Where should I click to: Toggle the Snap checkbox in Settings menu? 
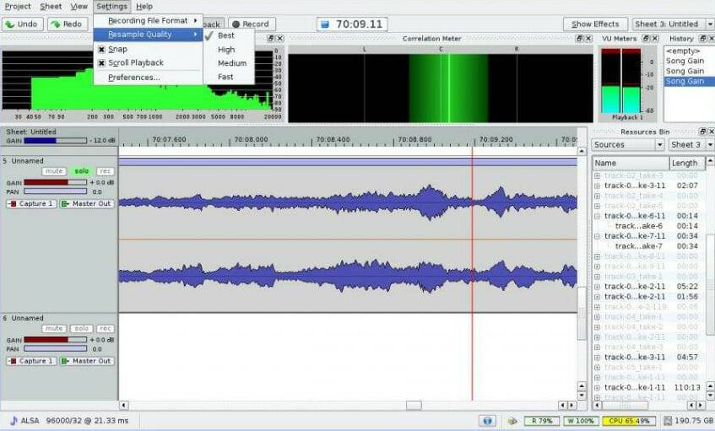pyautogui.click(x=101, y=49)
